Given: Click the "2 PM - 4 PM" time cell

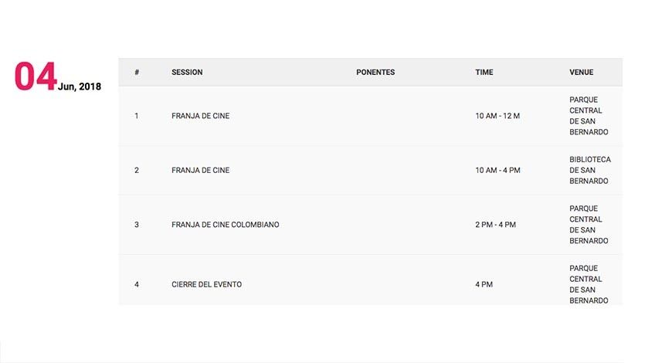Looking at the screenshot, I should coord(495,225).
